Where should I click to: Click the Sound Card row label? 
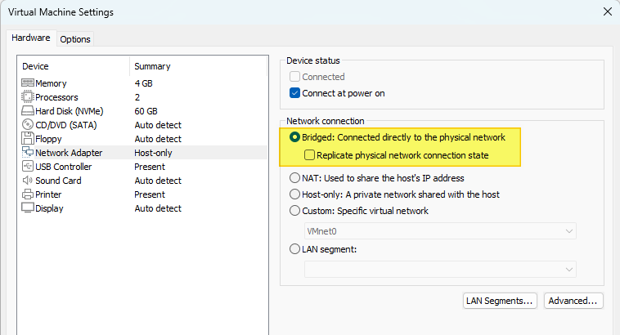(58, 181)
